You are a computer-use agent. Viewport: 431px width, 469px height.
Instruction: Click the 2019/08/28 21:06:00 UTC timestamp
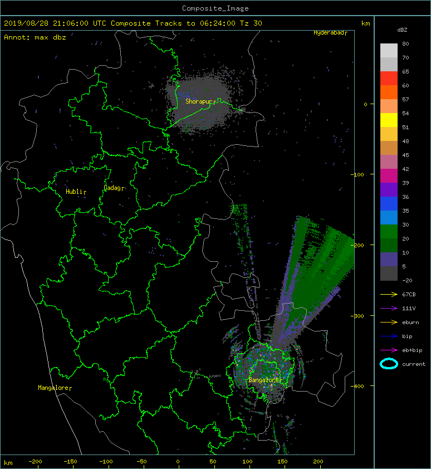(x=55, y=23)
